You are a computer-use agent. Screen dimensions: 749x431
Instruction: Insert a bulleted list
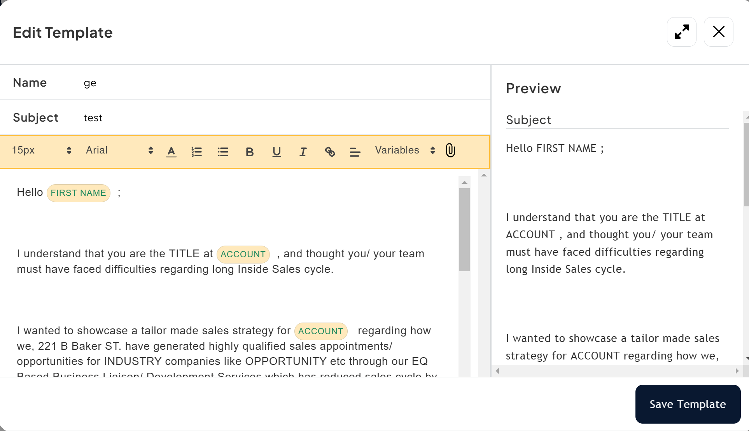click(223, 152)
